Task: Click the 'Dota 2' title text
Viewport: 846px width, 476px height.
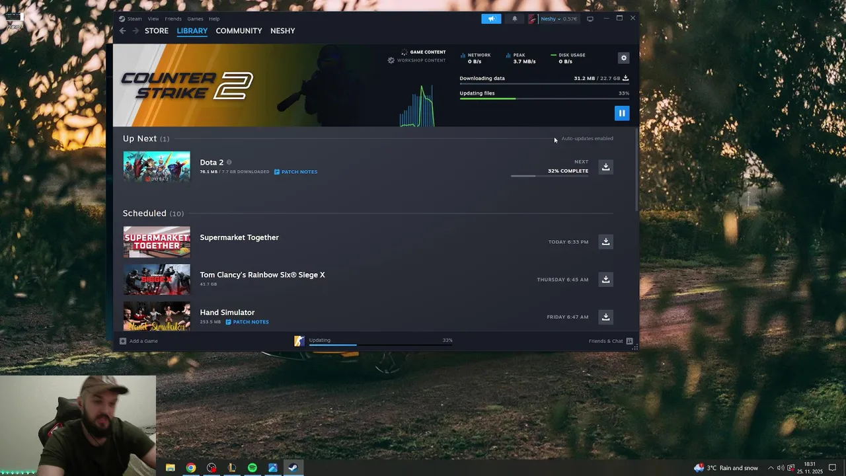Action: pos(211,162)
